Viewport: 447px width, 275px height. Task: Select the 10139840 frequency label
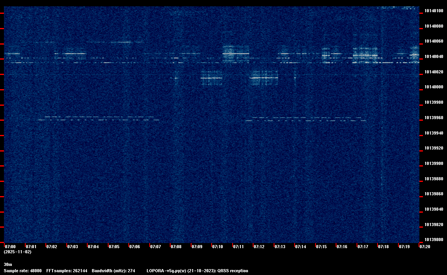(x=434, y=209)
